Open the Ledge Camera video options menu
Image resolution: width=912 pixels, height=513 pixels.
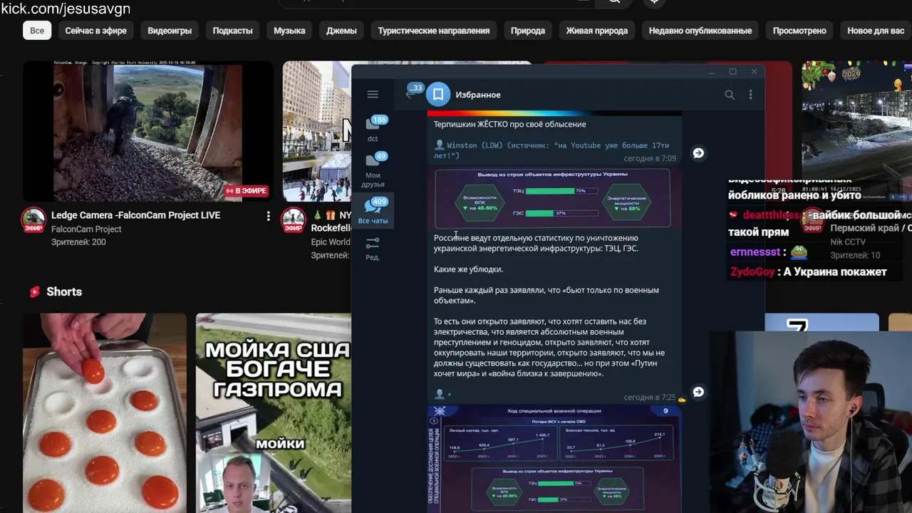coord(268,215)
